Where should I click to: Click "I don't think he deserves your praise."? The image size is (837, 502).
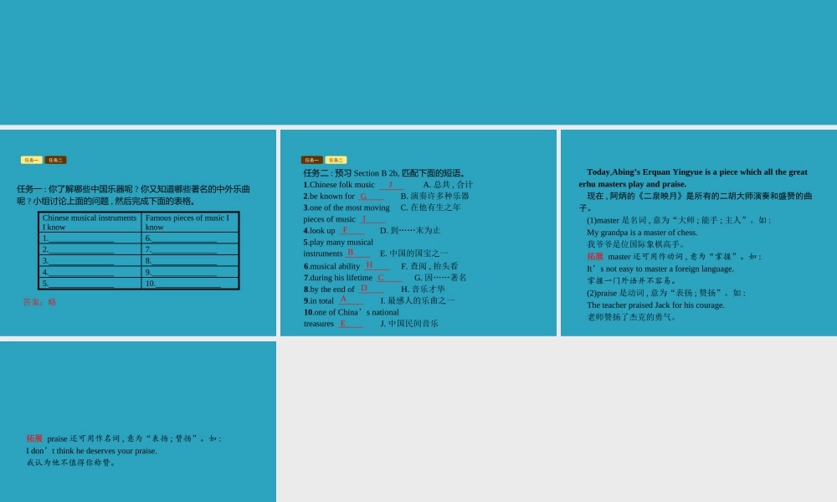click(92, 451)
